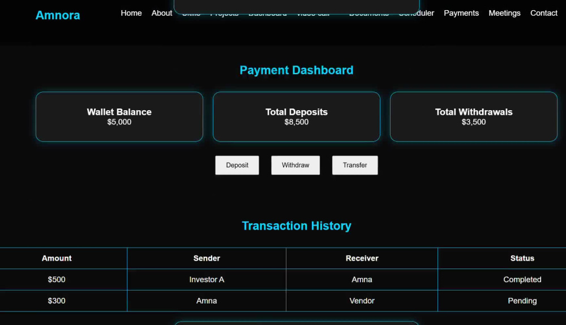Click the $5,000 wallet balance value
This screenshot has height=325, width=566.
point(119,122)
